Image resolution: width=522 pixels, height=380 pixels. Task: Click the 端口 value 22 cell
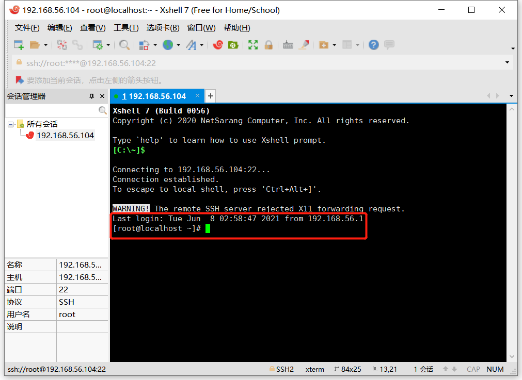82,290
